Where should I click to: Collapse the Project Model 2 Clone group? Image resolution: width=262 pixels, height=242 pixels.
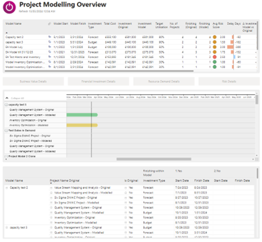pyautogui.click(x=6, y=156)
